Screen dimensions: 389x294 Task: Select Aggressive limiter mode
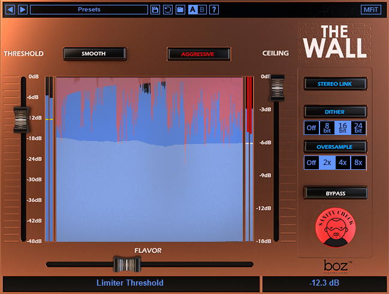[x=199, y=54]
